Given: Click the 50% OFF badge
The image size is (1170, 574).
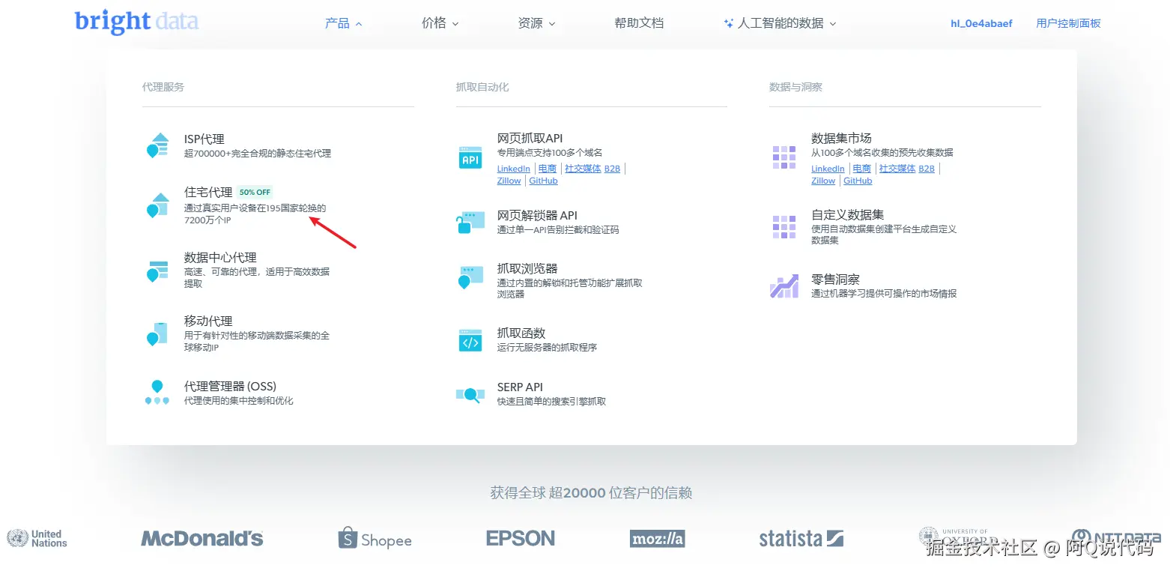Looking at the screenshot, I should 255,193.
